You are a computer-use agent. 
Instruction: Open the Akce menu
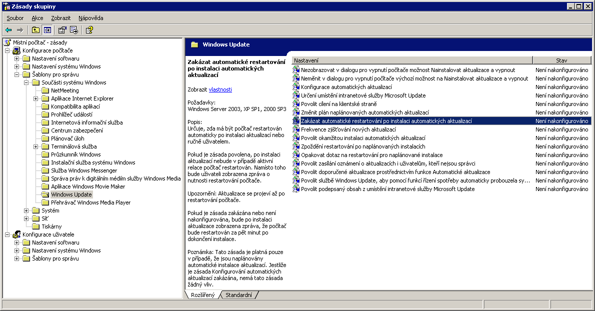tap(37, 18)
